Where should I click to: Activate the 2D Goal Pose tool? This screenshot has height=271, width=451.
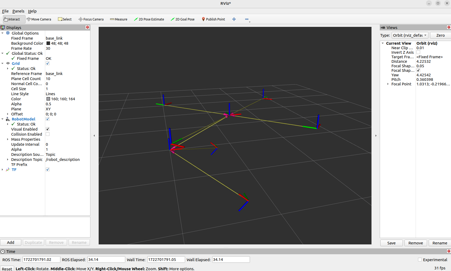coord(182,19)
